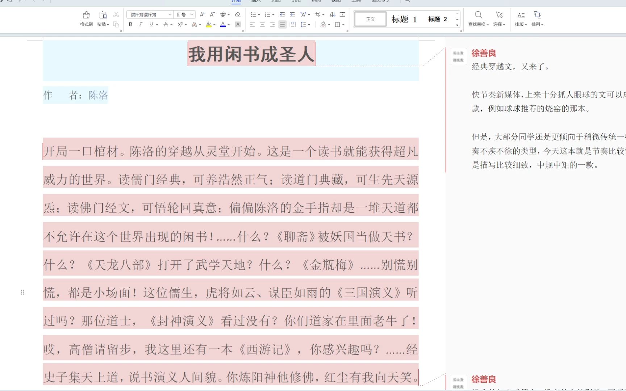
Task: Apply strikethrough to selected text
Action: (x=166, y=25)
